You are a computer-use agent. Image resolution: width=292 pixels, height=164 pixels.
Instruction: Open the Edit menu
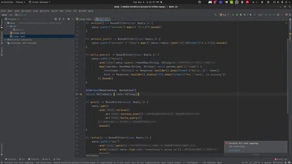click(10, 11)
